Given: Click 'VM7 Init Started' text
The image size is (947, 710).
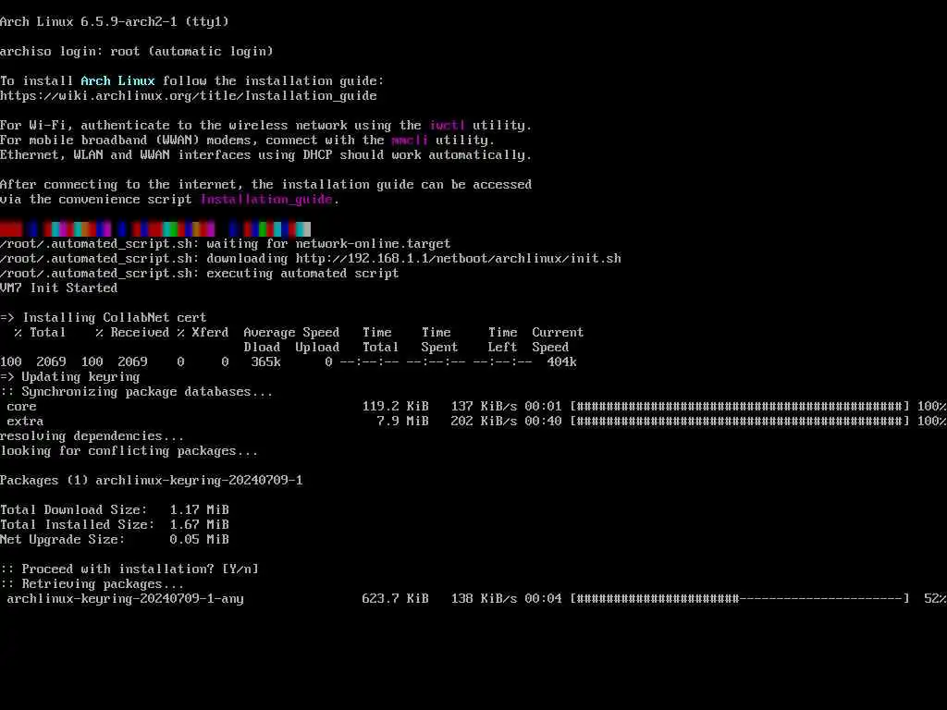Looking at the screenshot, I should pyautogui.click(x=58, y=288).
